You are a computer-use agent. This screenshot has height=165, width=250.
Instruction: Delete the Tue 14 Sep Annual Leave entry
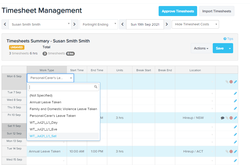(231, 151)
